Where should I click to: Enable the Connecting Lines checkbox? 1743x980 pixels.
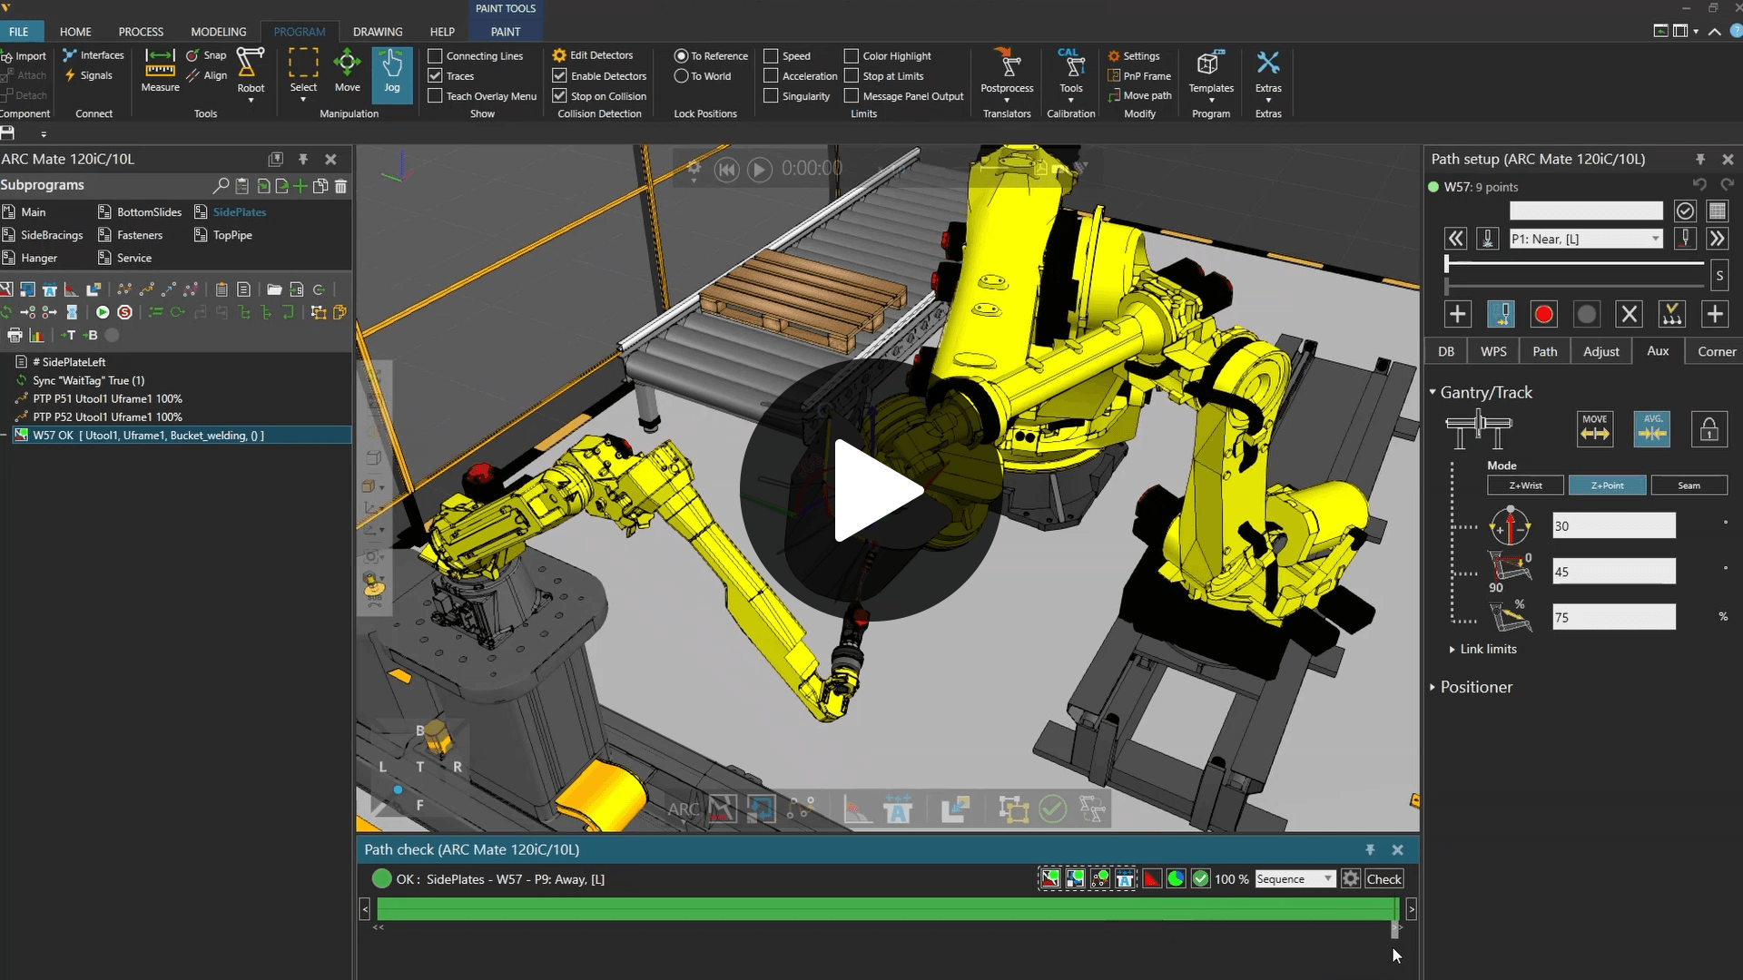[436, 56]
